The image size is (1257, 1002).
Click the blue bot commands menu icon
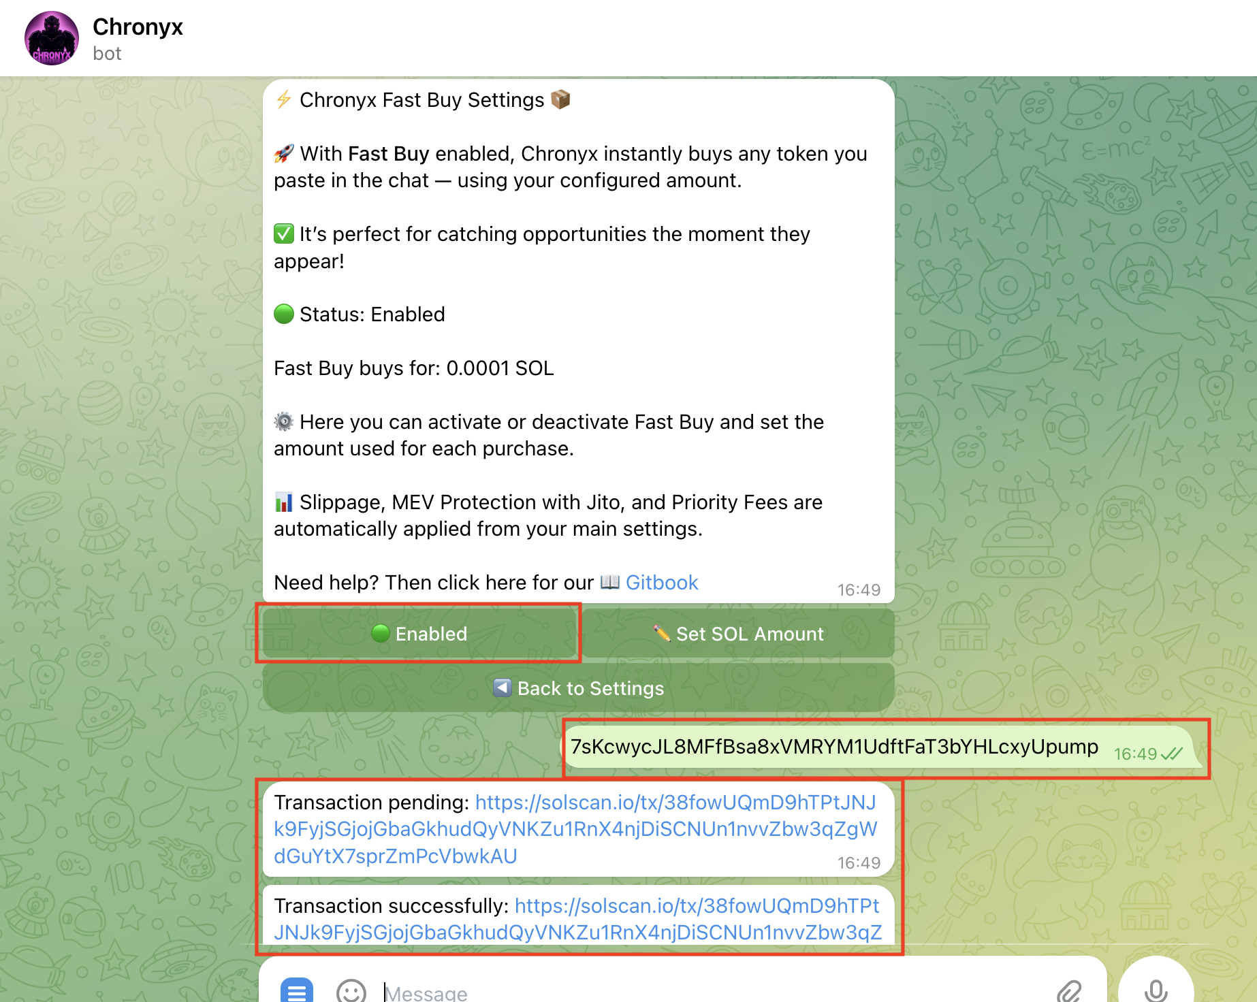pos(296,991)
